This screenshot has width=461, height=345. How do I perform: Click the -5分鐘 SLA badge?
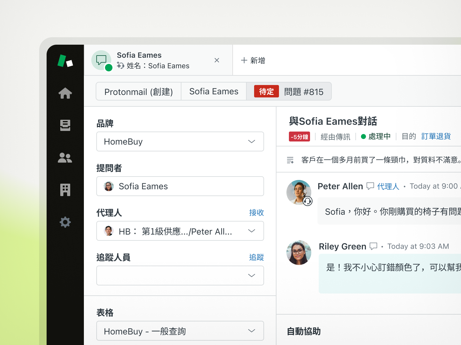click(299, 137)
